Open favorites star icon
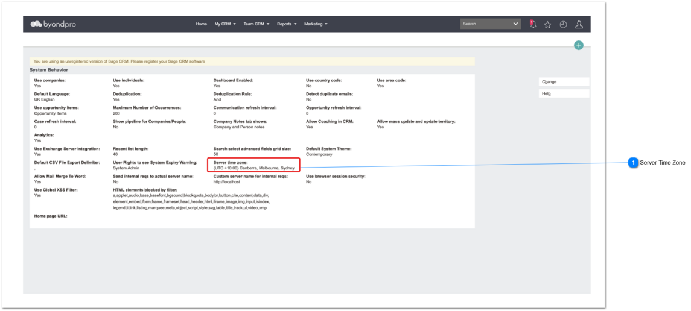This screenshot has width=691, height=311. (x=547, y=25)
